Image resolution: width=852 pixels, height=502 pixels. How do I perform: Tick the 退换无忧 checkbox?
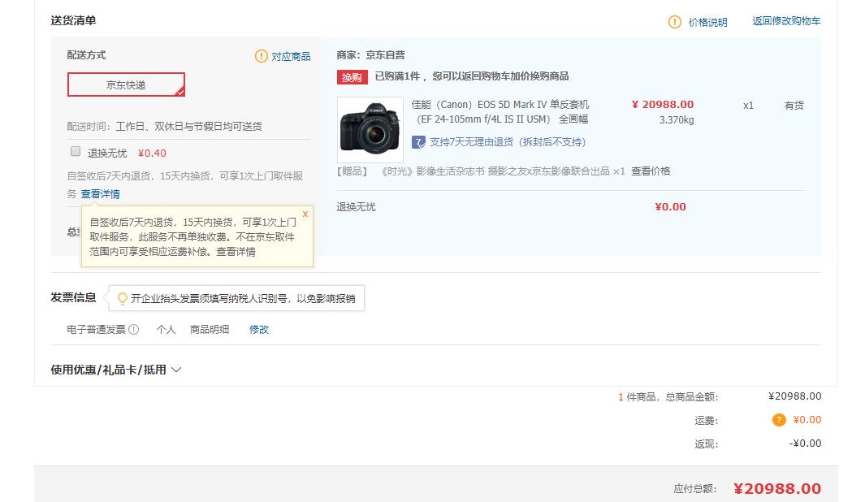point(76,152)
